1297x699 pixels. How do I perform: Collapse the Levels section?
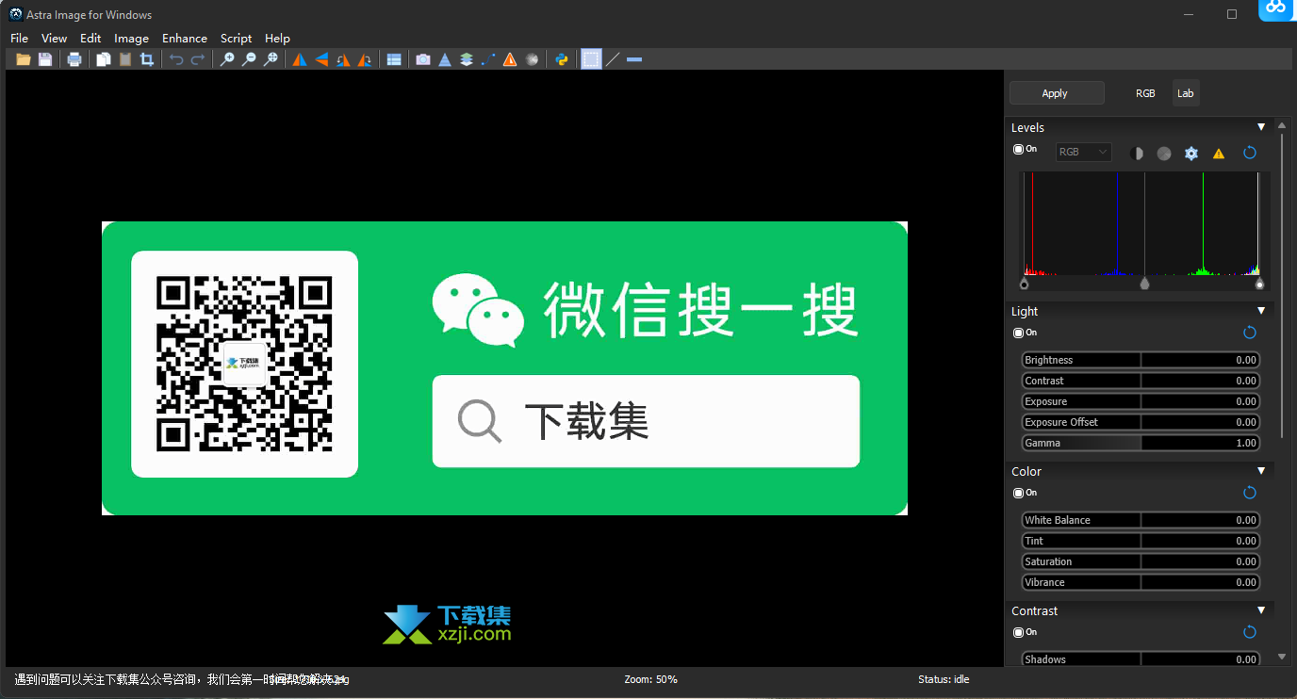coord(1261,127)
